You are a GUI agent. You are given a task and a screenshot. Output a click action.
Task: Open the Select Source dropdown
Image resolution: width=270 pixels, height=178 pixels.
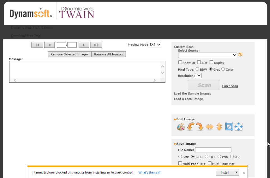coord(208,55)
